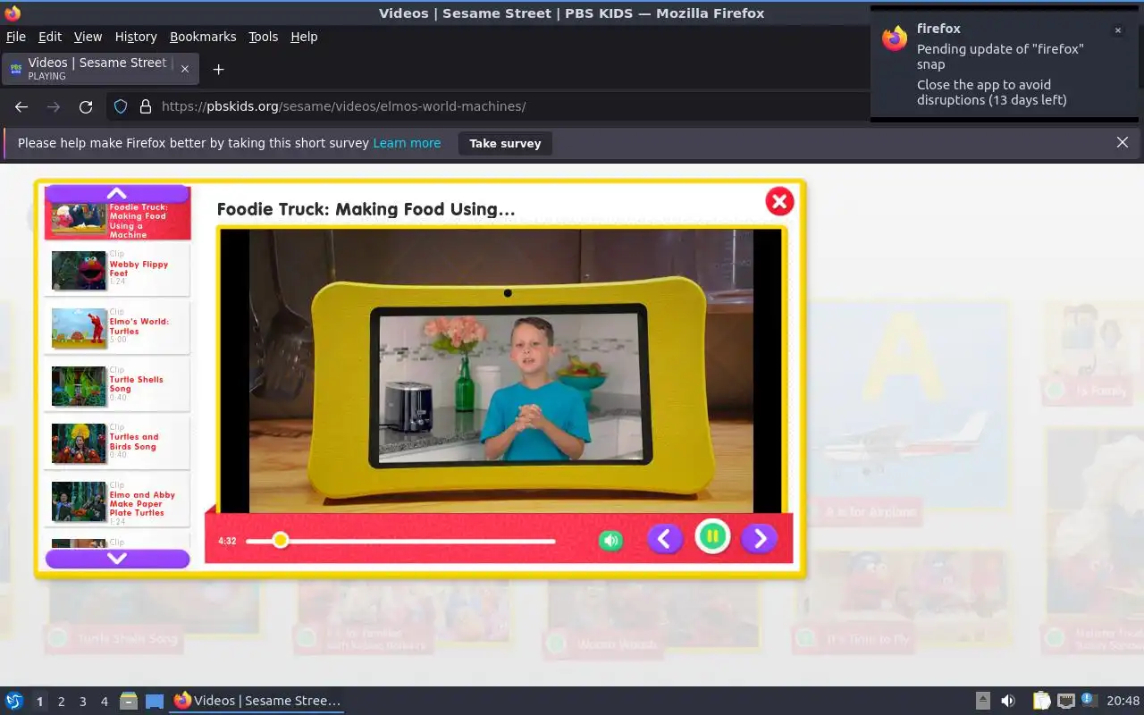
Task: Open the View menu
Action: pos(88,37)
